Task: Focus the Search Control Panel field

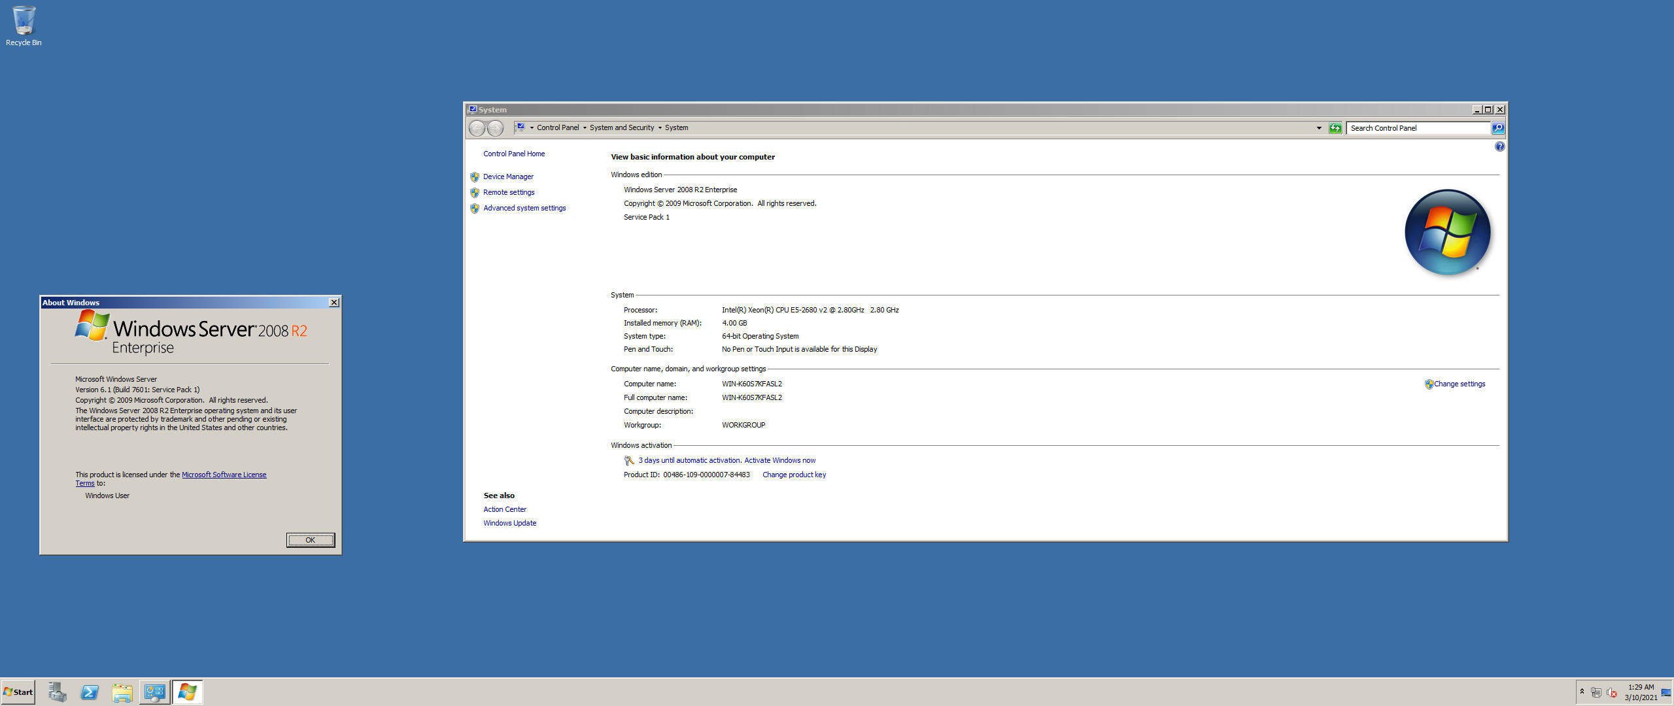Action: click(1419, 128)
